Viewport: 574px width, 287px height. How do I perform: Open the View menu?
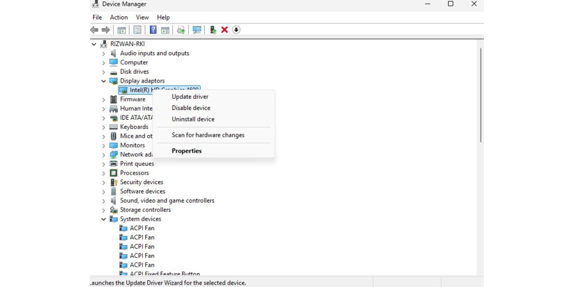pyautogui.click(x=142, y=17)
